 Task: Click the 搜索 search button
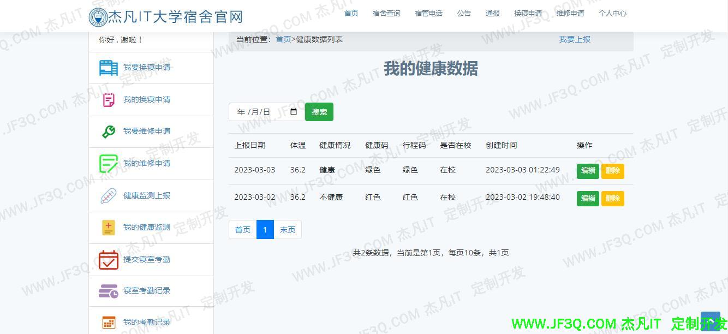pos(319,111)
